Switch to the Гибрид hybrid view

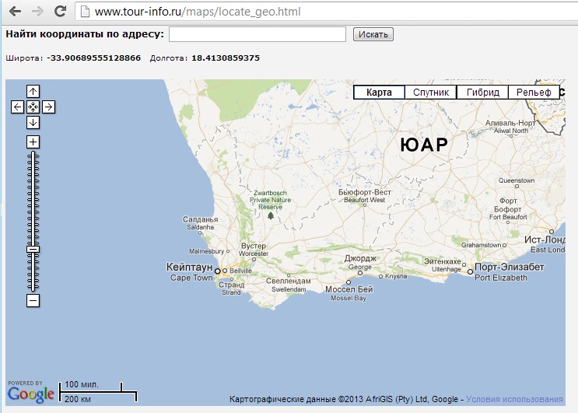[x=482, y=92]
